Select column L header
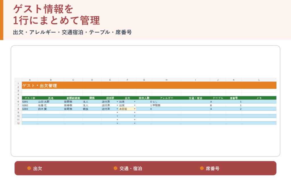Viewport: 291px width, 182px height. pyautogui.click(x=259, y=80)
